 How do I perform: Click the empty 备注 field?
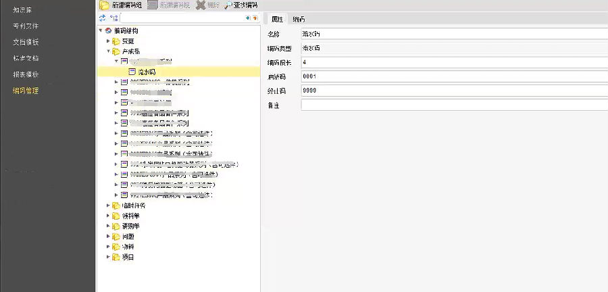[455, 105]
